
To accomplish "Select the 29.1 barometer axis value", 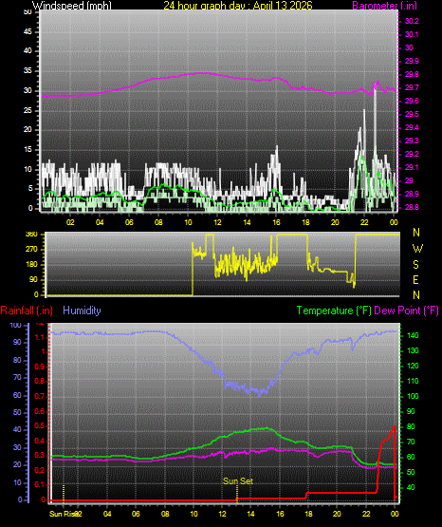I will pyautogui.click(x=412, y=167).
